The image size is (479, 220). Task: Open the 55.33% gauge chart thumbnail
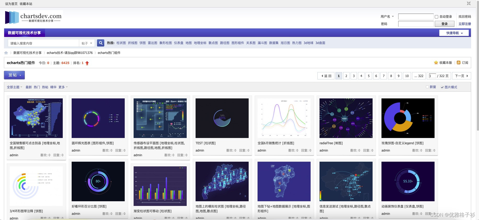pos(408,181)
